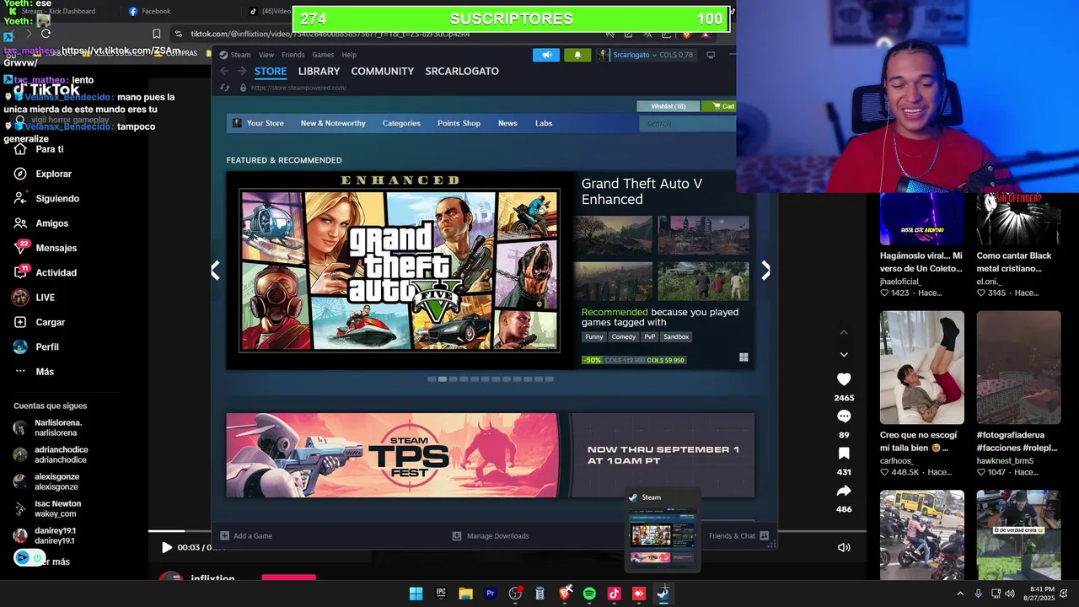Open the News link in store nav
1079x607 pixels.
click(x=507, y=123)
